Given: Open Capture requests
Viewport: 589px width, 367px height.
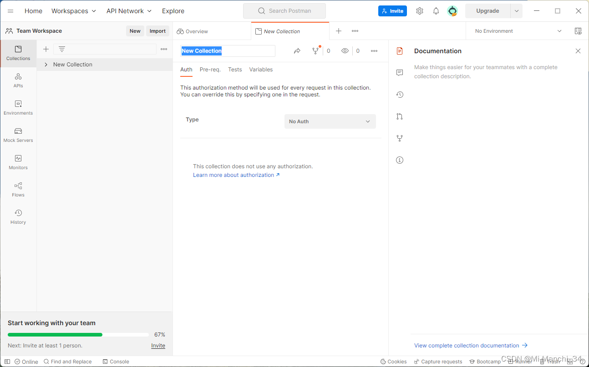Looking at the screenshot, I should [x=438, y=362].
